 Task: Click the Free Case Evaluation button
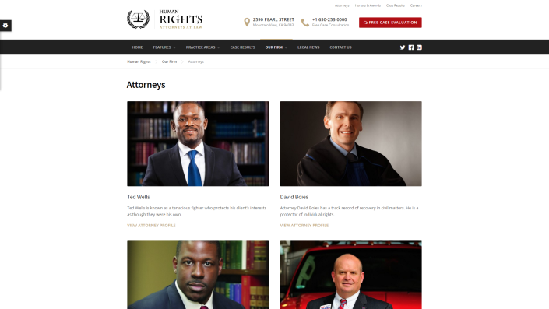click(390, 23)
